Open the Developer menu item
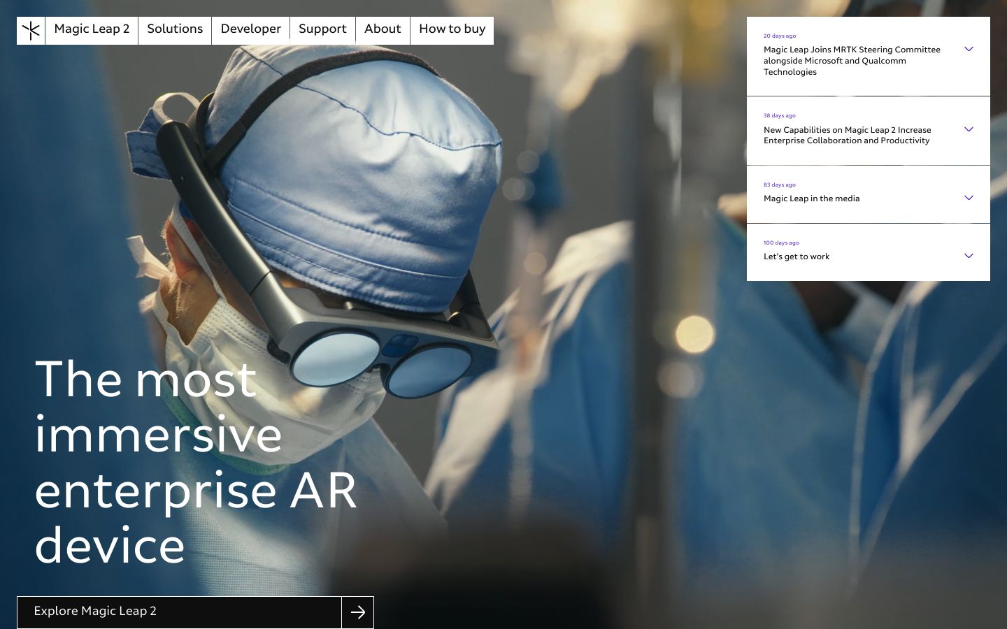Screen dimensions: 1007x629 (250, 30)
